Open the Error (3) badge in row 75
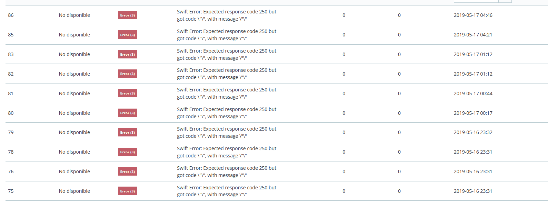This screenshot has width=548, height=211. click(127, 191)
